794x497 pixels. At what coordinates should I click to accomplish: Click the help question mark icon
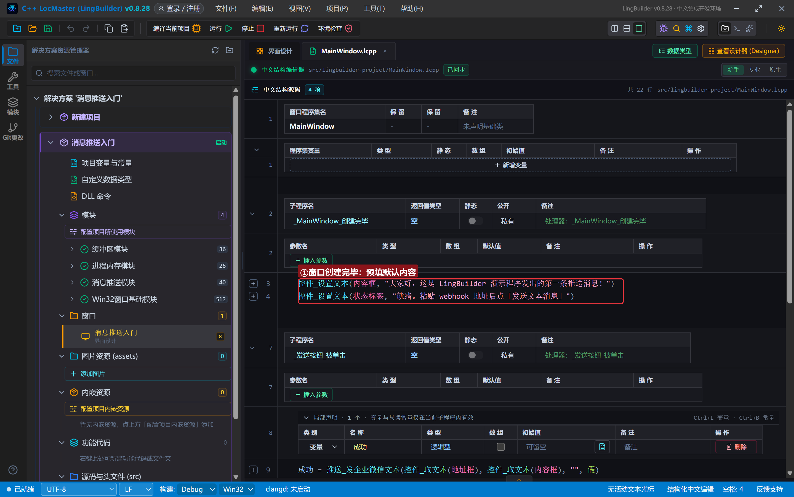(13, 470)
